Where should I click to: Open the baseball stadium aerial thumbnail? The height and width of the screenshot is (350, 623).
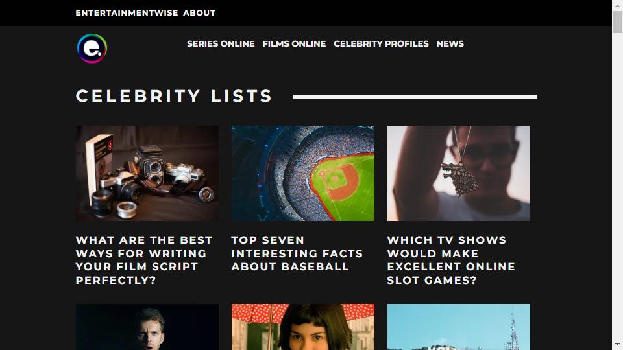(x=303, y=174)
